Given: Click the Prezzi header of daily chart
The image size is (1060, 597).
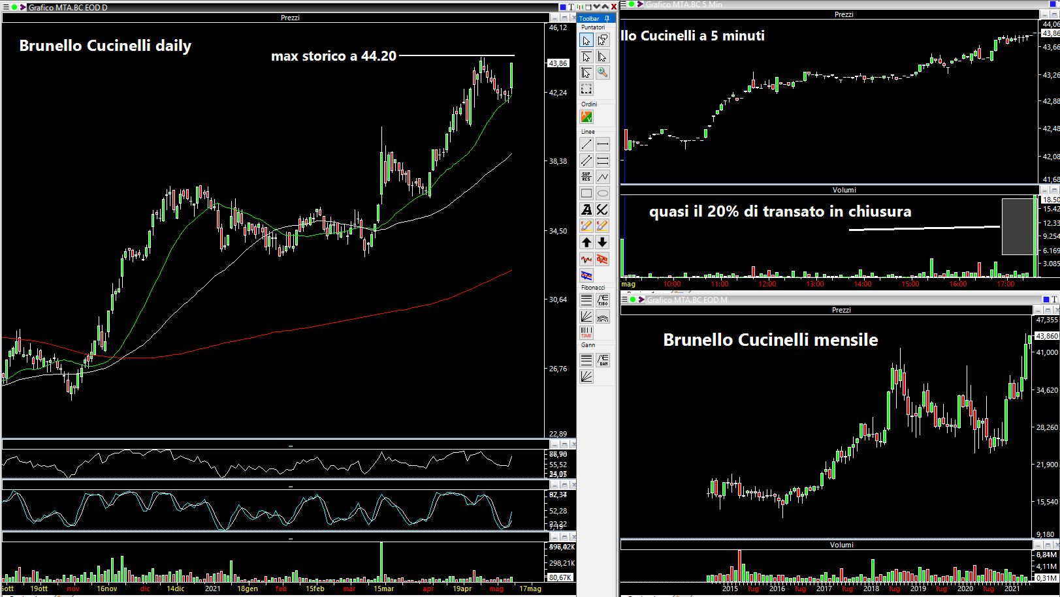Looking at the screenshot, I should (x=290, y=18).
